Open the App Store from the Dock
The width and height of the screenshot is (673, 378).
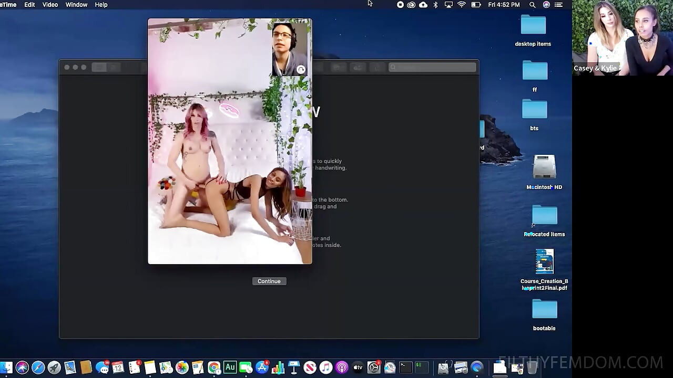click(262, 366)
